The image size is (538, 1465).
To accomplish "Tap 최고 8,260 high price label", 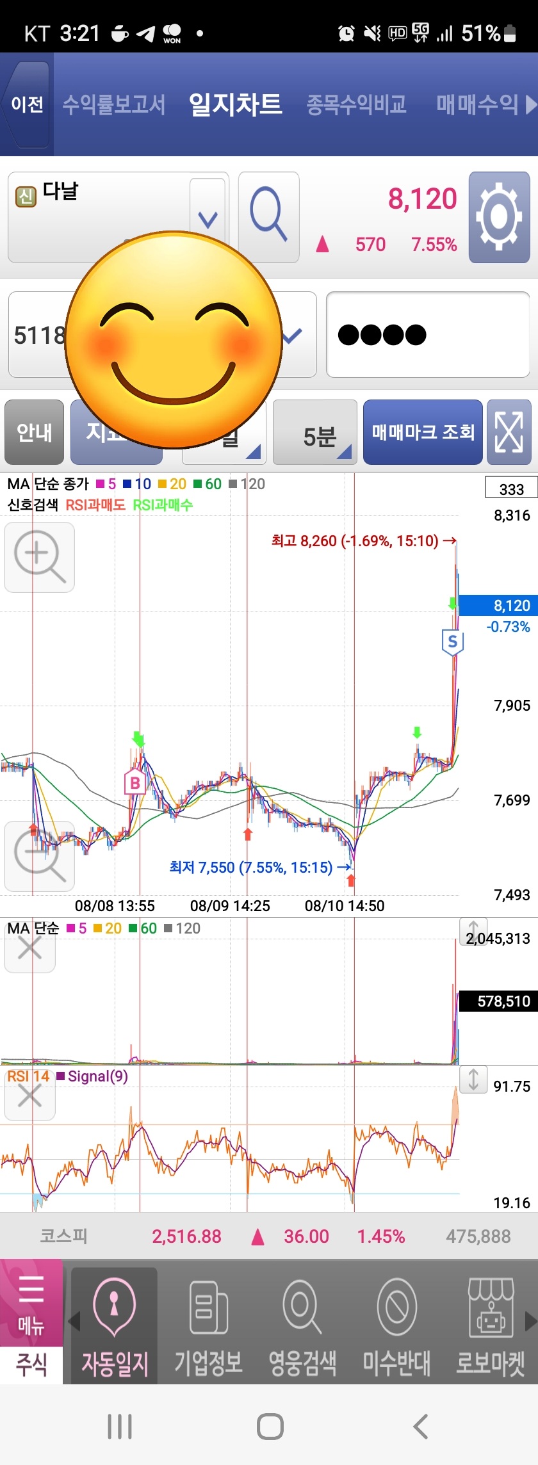I will [x=364, y=541].
